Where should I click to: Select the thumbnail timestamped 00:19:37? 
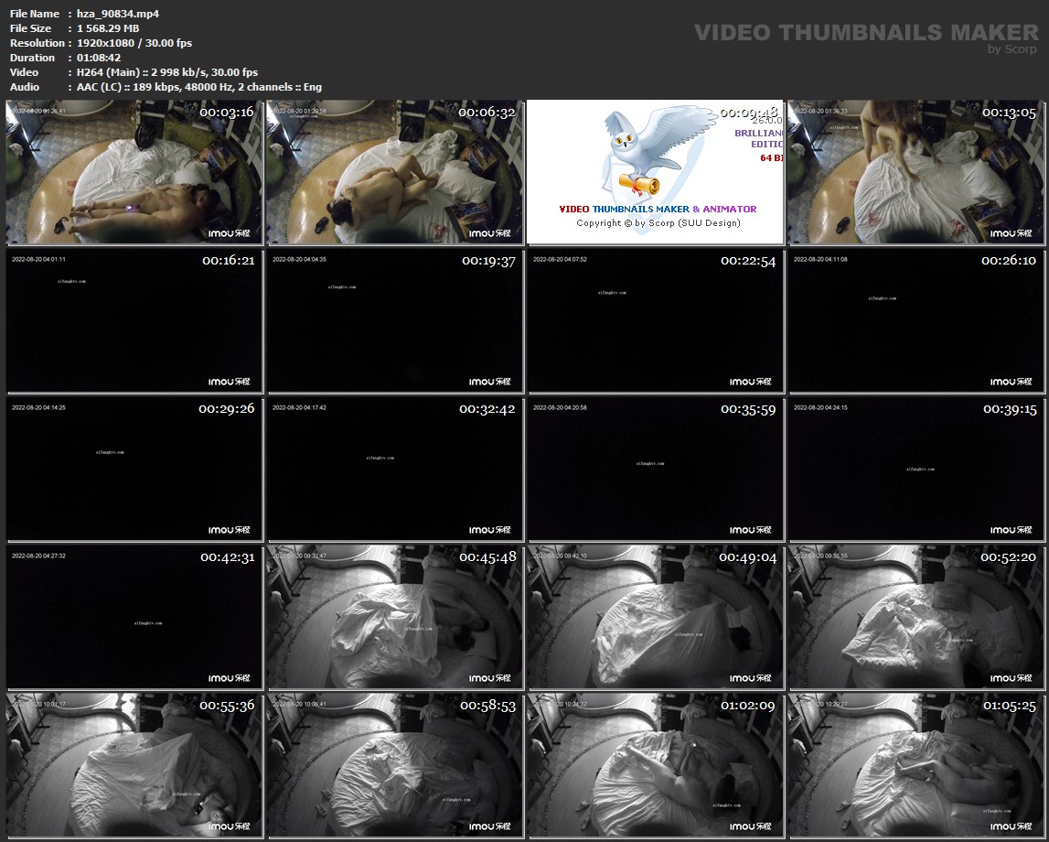click(395, 321)
